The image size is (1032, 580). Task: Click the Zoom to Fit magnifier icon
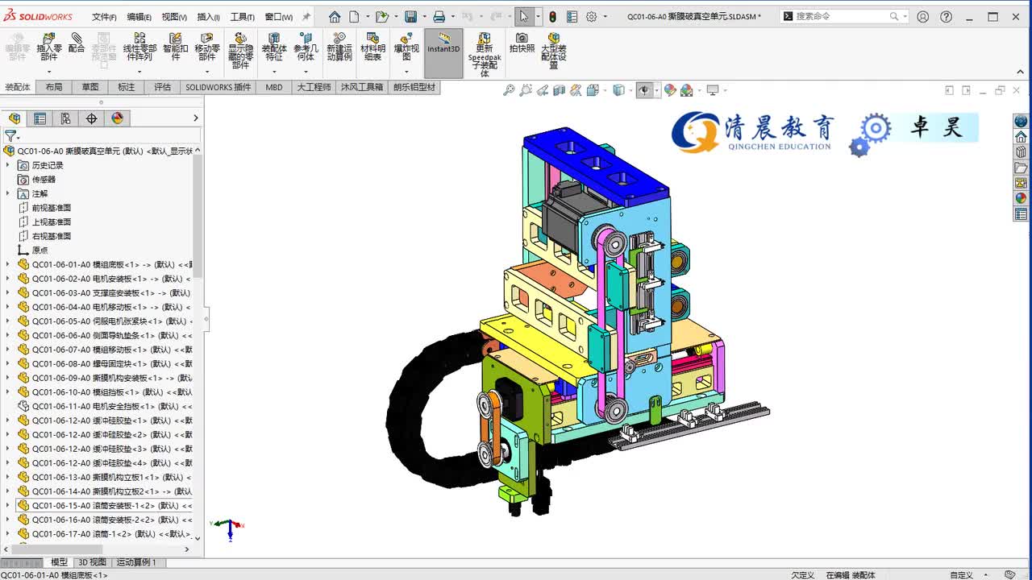pyautogui.click(x=509, y=90)
